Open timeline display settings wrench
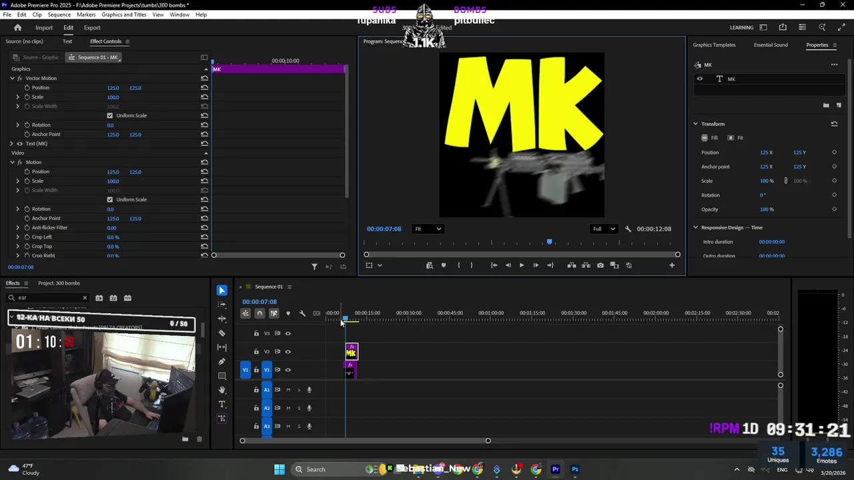Screen dimensions: 854x480 click(x=302, y=313)
